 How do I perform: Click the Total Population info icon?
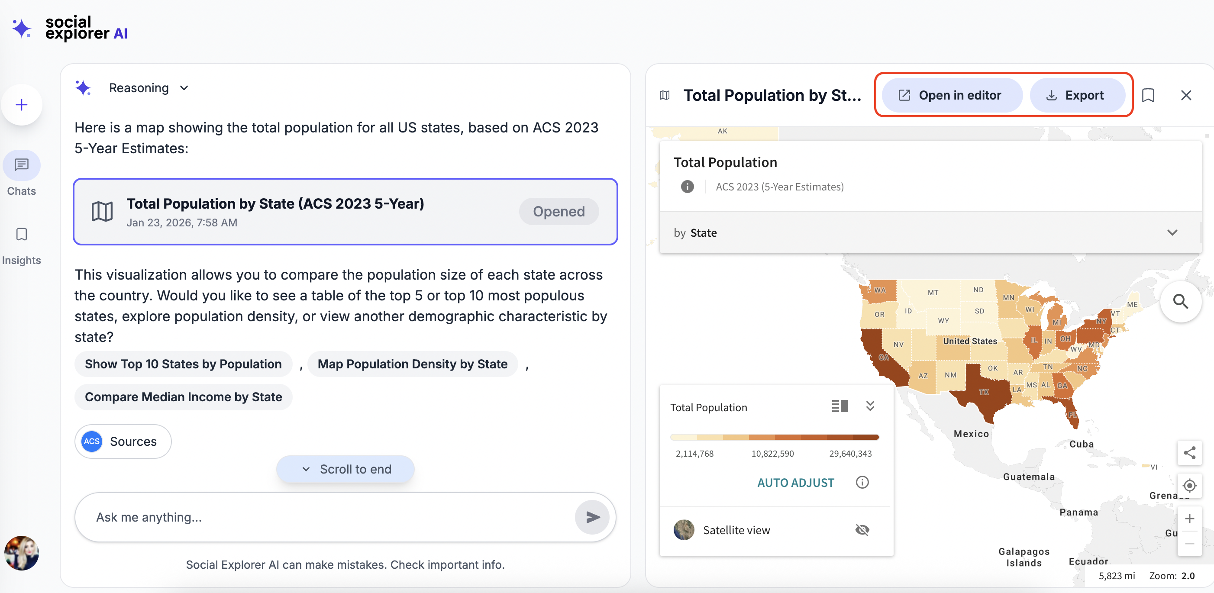pos(687,187)
